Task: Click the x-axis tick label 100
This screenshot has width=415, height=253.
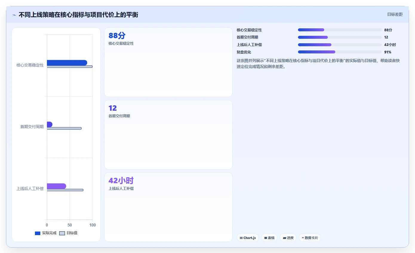Action: [93, 225]
